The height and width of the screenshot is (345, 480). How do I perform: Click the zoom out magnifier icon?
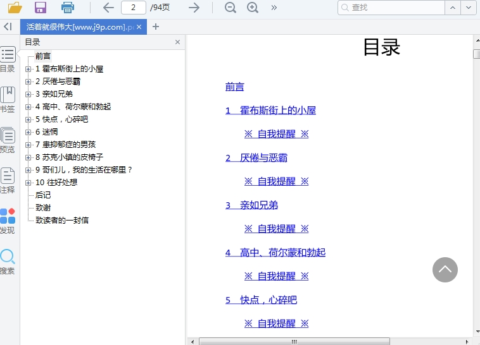coord(231,8)
